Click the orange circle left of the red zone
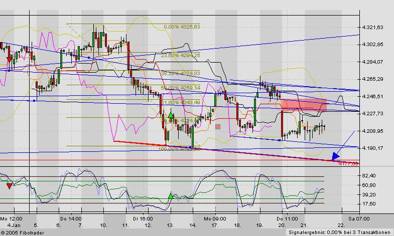The height and width of the screenshot is (236, 394). click(x=281, y=105)
